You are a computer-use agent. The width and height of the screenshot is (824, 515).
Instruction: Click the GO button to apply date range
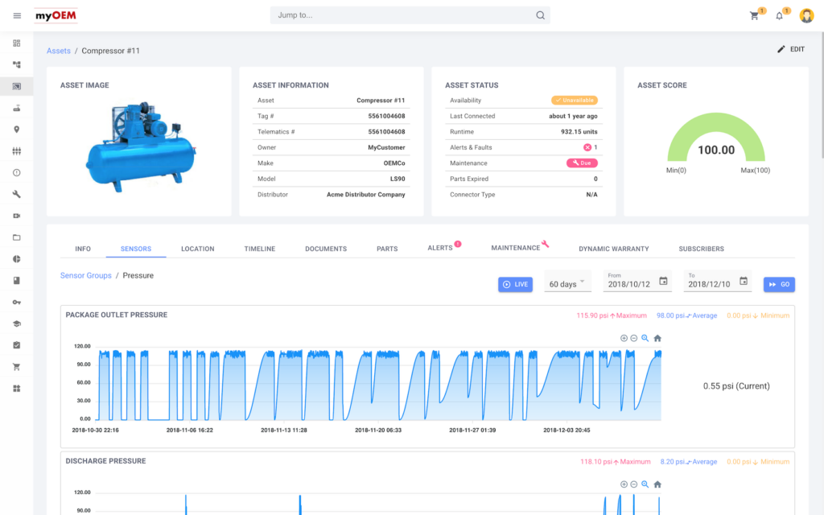click(779, 284)
